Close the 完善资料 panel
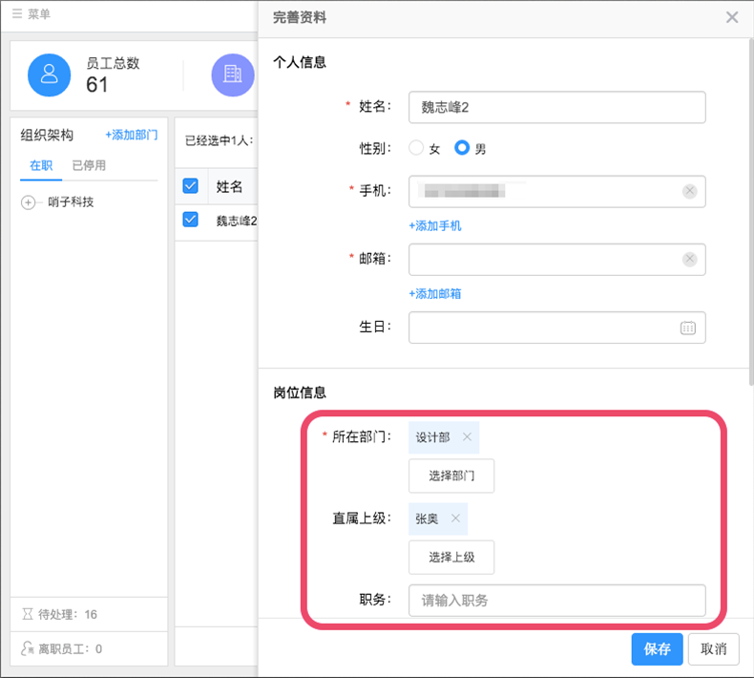Image resolution: width=754 pixels, height=678 pixels. pyautogui.click(x=732, y=18)
